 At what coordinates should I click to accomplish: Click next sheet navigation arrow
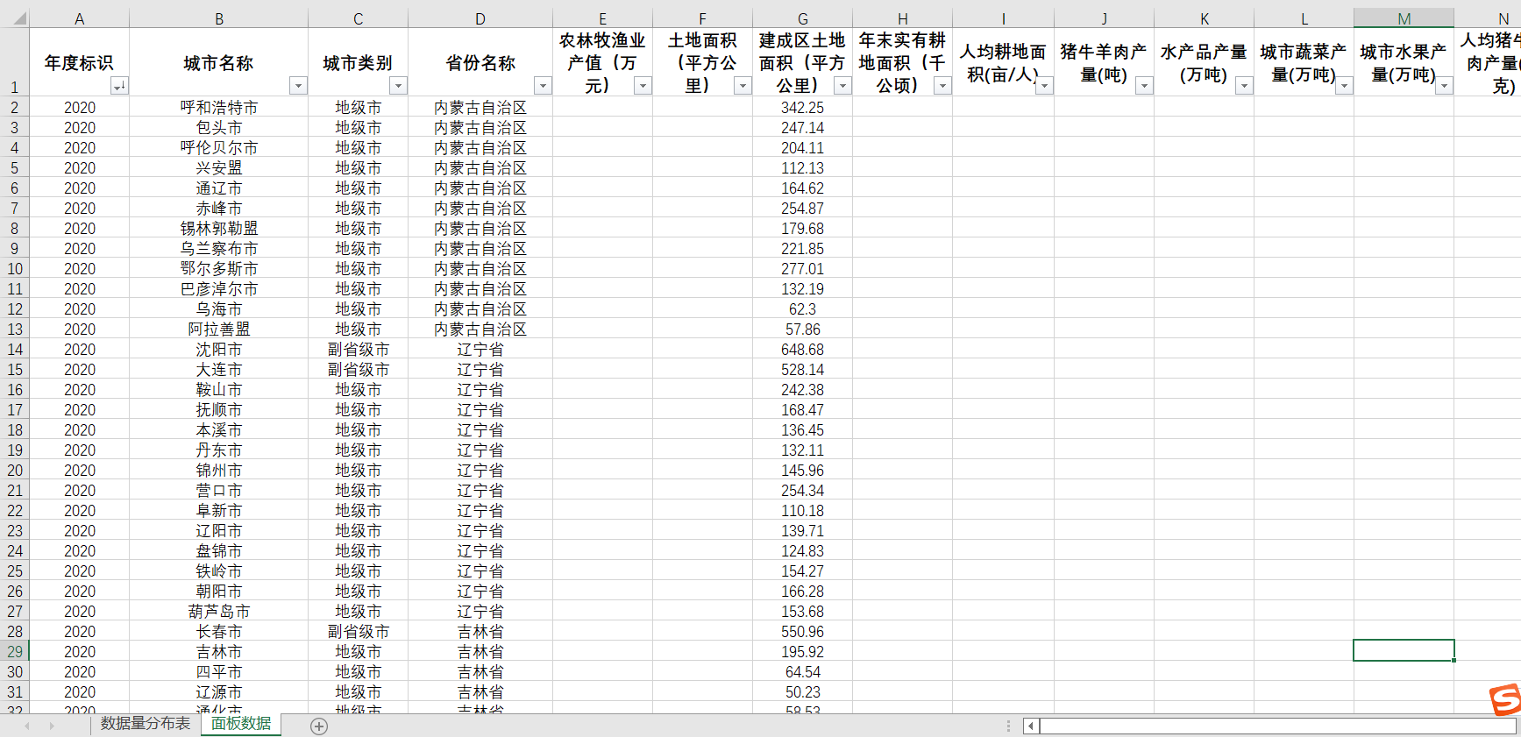pyautogui.click(x=52, y=726)
